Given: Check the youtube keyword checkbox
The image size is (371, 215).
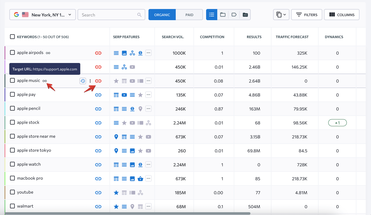Looking at the screenshot, I should click(x=12, y=192).
